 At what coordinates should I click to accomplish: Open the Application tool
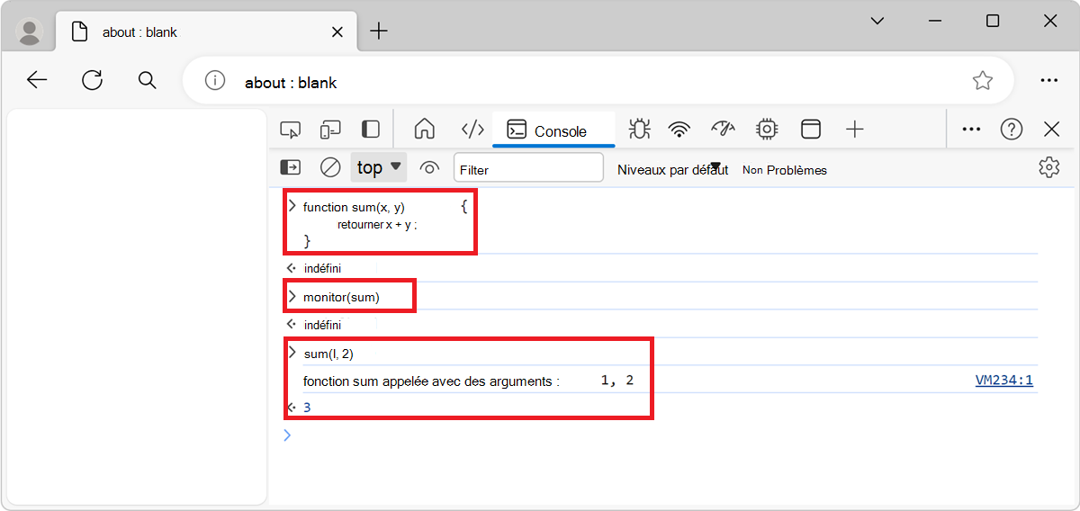[x=811, y=130]
